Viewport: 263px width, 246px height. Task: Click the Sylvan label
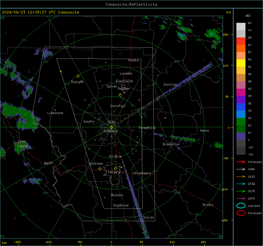[x=112, y=86]
